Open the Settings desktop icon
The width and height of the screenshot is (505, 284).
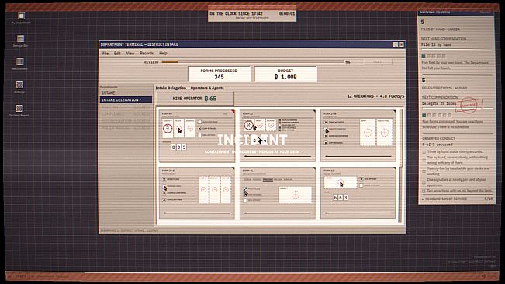point(19,87)
